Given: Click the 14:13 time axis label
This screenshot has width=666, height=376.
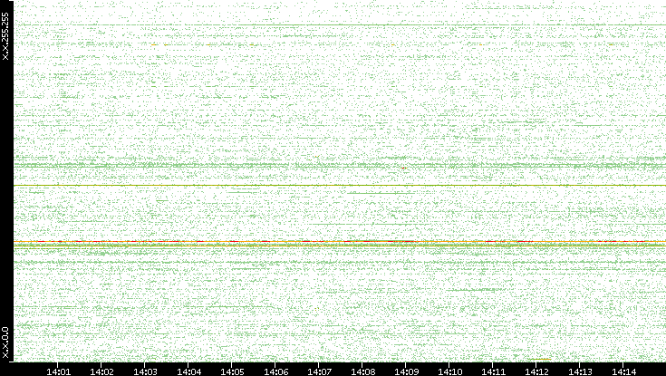Looking at the screenshot, I should [x=580, y=372].
